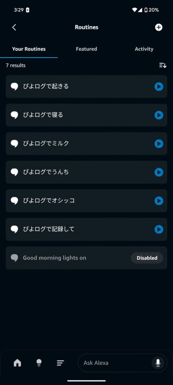The width and height of the screenshot is (173, 385).
Task: Go to Home via house icon
Action: (17, 363)
